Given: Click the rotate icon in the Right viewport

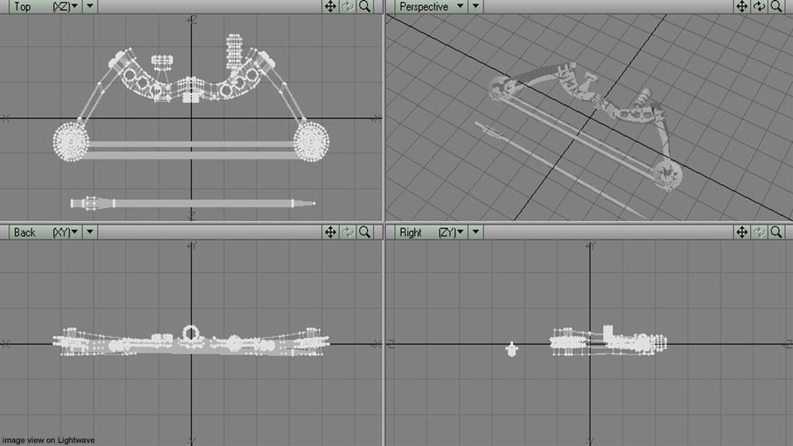Looking at the screenshot, I should click(x=759, y=232).
